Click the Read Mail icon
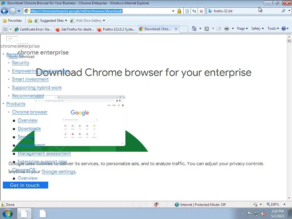 [x=219, y=29]
